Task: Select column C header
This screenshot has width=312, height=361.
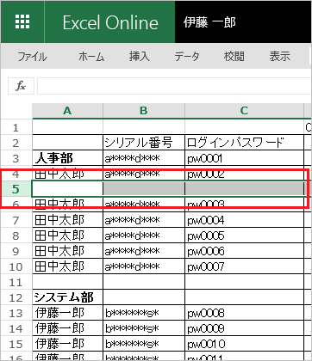Action: pyautogui.click(x=244, y=111)
